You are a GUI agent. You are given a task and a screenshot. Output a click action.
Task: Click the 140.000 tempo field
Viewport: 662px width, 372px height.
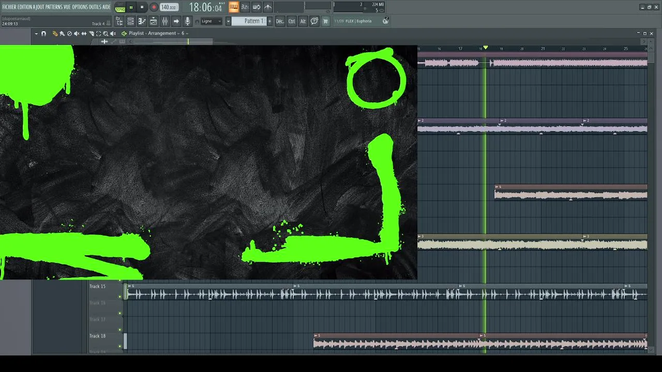pos(169,7)
